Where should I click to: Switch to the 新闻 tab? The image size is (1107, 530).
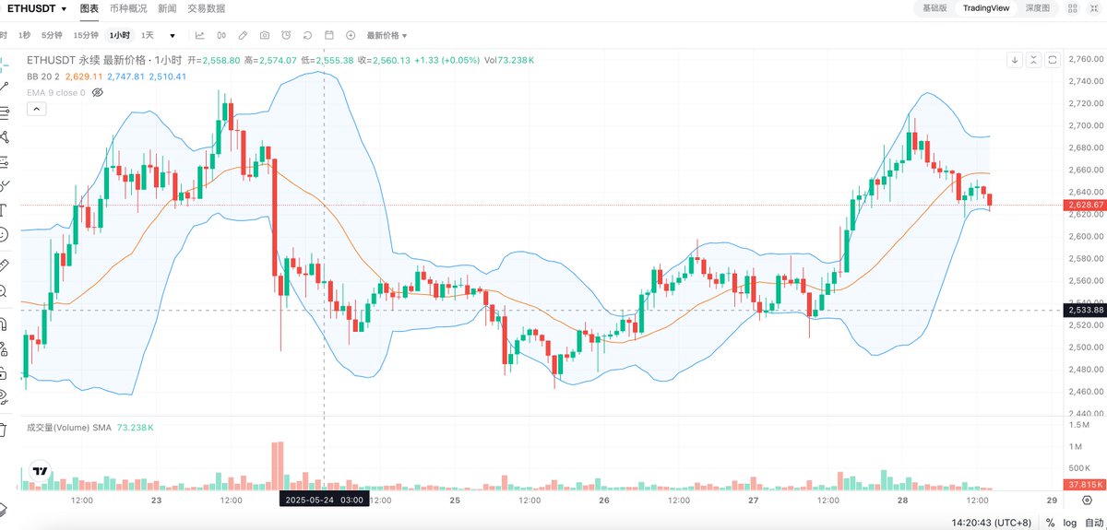click(167, 8)
